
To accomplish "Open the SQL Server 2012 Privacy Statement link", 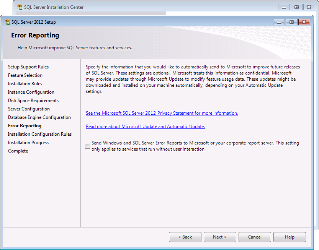I will 162,113.
